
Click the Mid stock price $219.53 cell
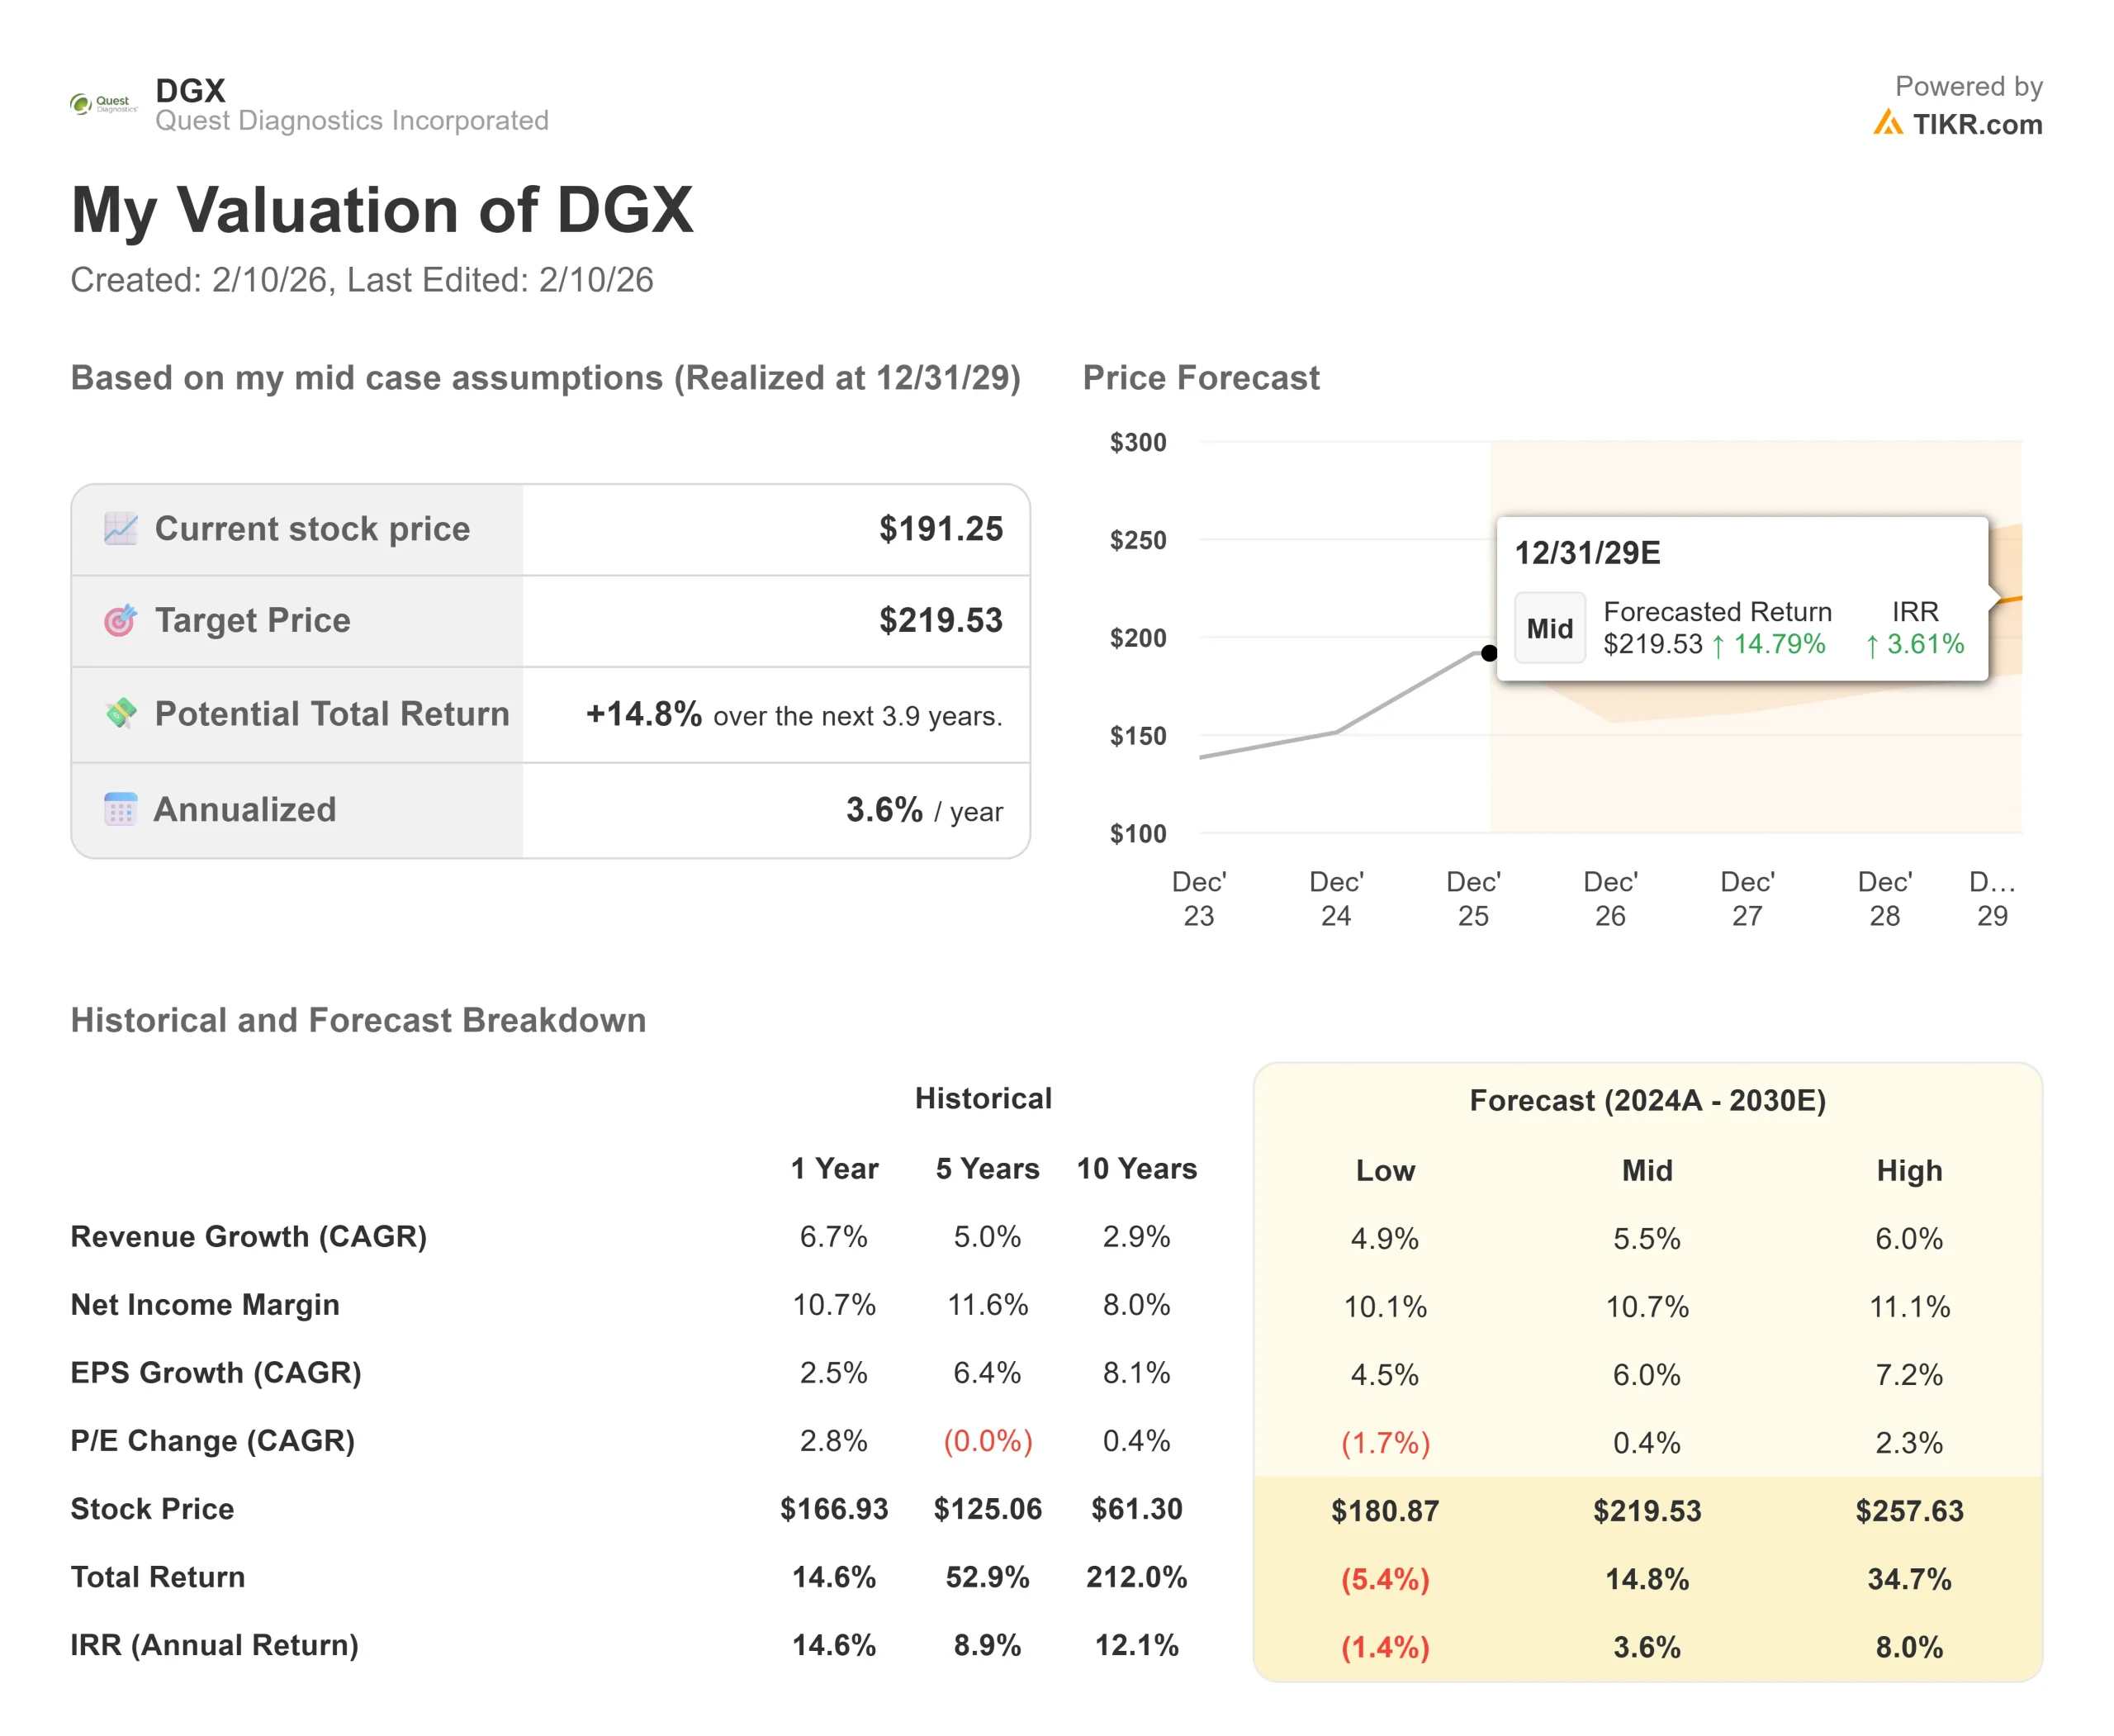pyautogui.click(x=1647, y=1510)
